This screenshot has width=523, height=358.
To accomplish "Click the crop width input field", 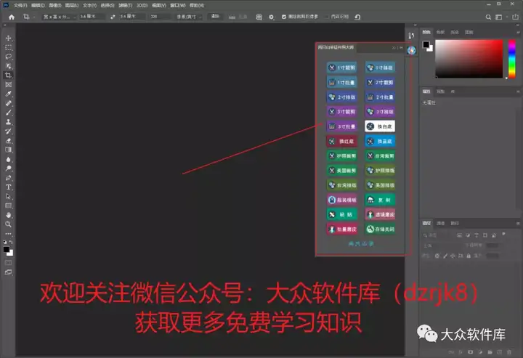I will click(x=92, y=17).
